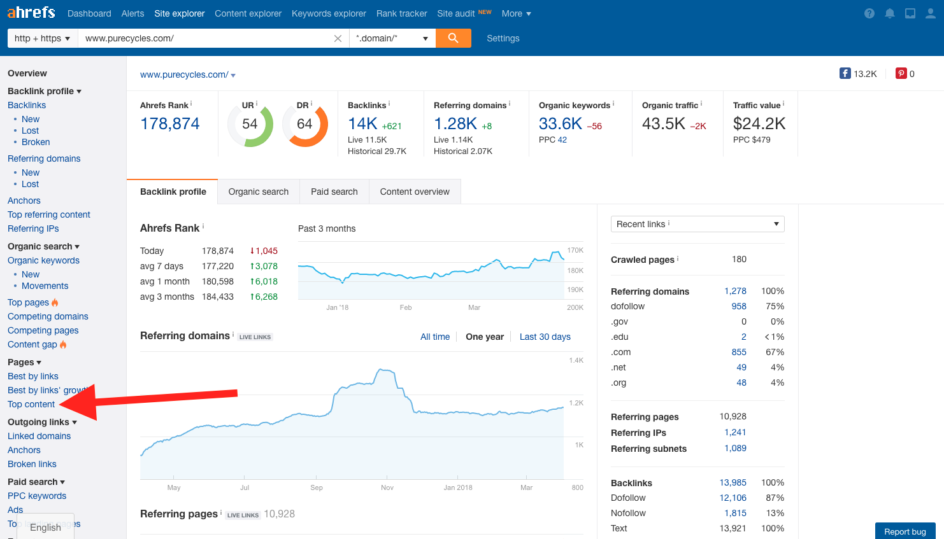Screen dimensions: 944x539
Task: Open the http + https protocol dropdown
Action: 42,38
